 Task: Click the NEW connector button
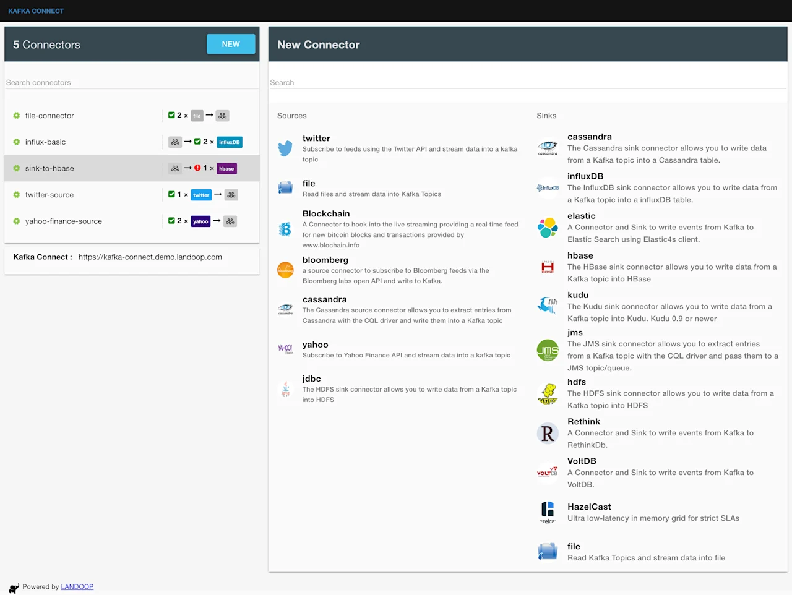coord(231,44)
